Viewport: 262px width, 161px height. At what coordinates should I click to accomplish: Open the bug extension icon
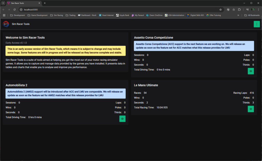tap(234, 10)
